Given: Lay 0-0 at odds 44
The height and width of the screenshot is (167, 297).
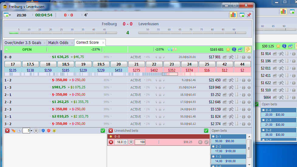Looking at the screenshot, I should [x=242, y=64].
